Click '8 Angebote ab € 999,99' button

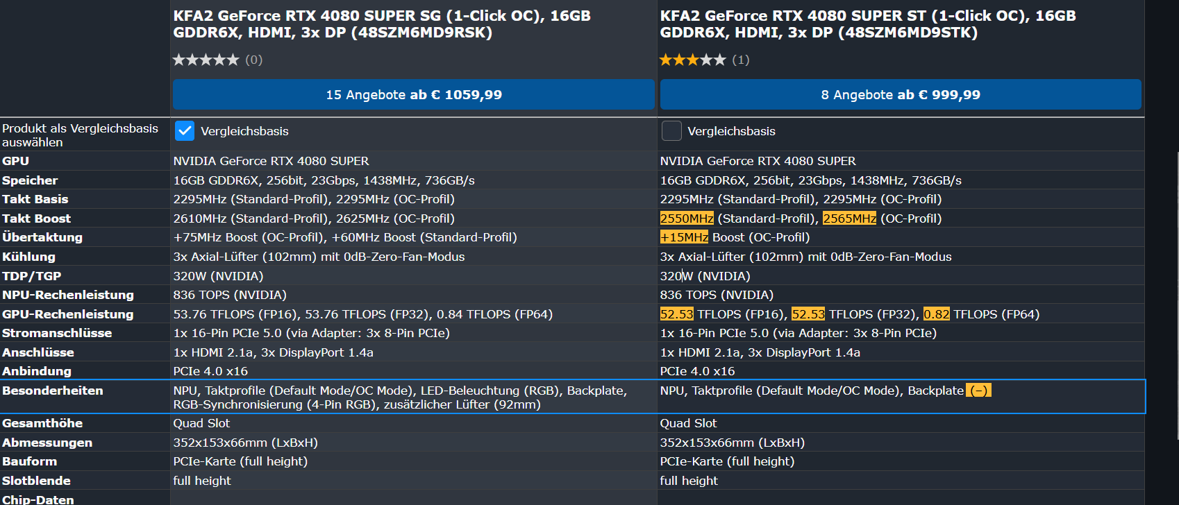(901, 94)
